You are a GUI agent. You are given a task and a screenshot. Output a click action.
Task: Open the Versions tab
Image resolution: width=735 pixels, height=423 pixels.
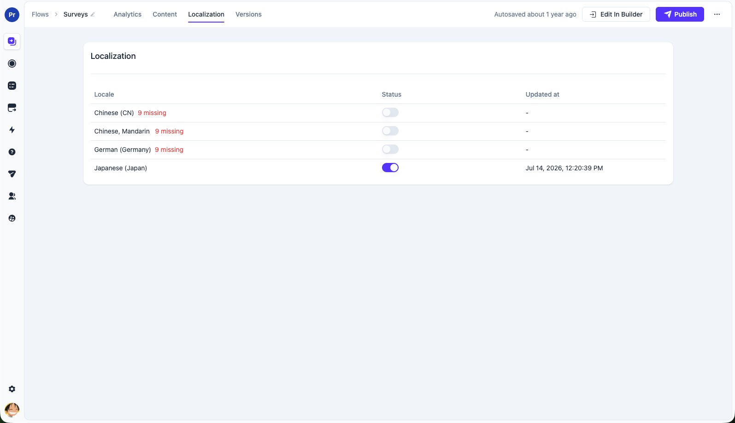248,14
